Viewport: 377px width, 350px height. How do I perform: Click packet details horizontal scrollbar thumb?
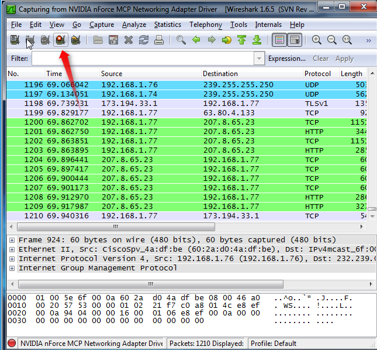click(x=151, y=284)
